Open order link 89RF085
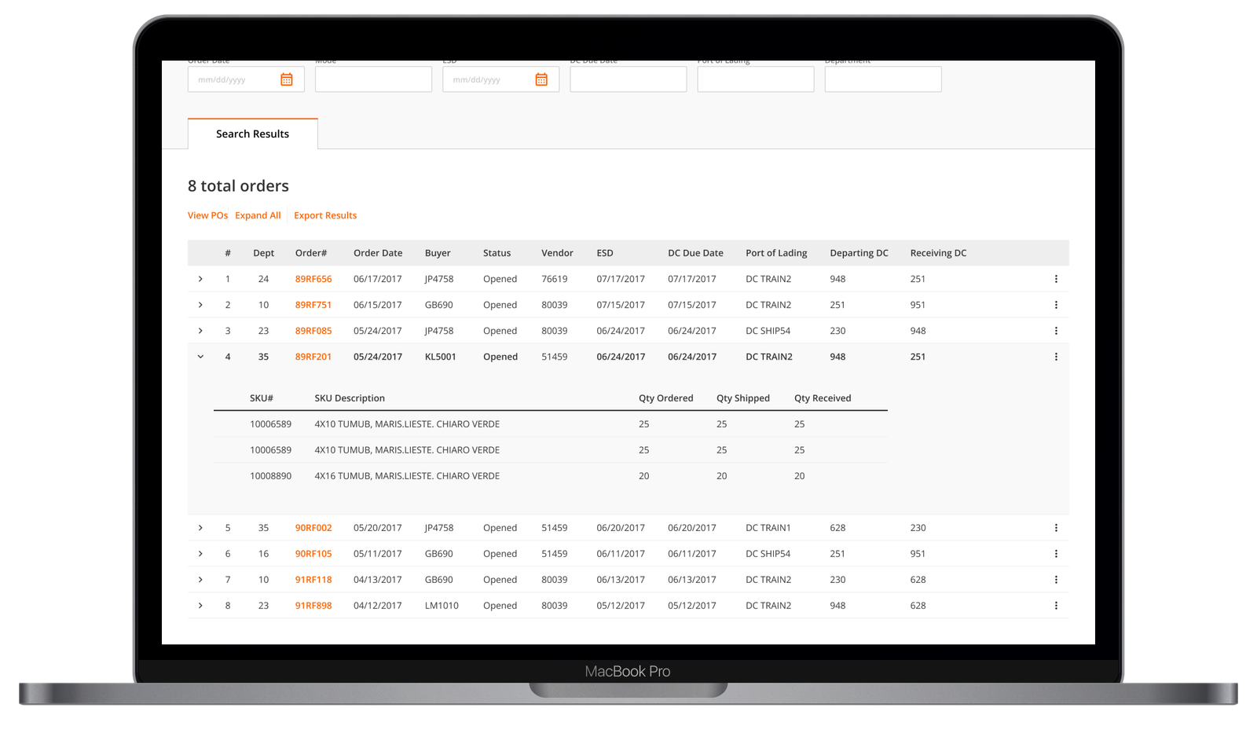The image size is (1257, 733). [313, 331]
